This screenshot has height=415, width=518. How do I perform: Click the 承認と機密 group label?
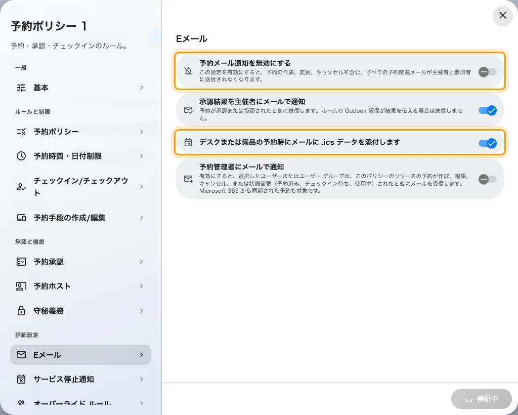pyautogui.click(x=30, y=242)
